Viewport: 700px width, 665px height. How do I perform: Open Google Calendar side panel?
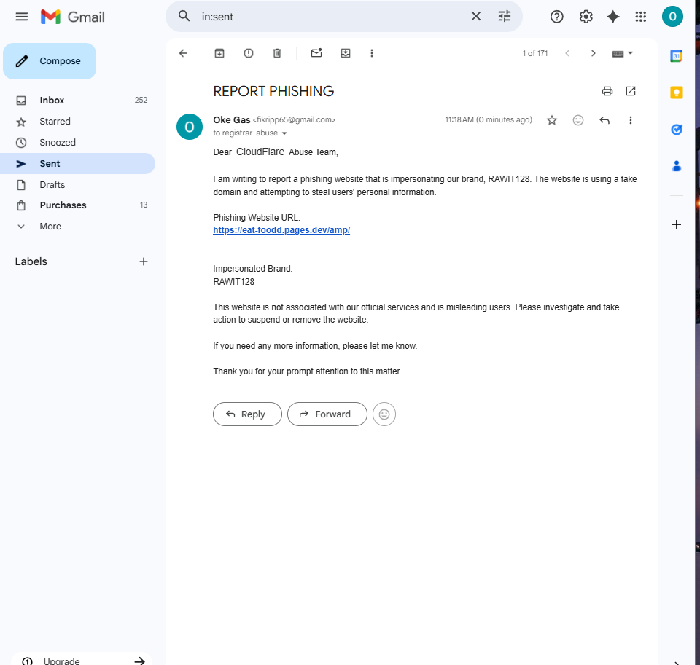click(677, 56)
